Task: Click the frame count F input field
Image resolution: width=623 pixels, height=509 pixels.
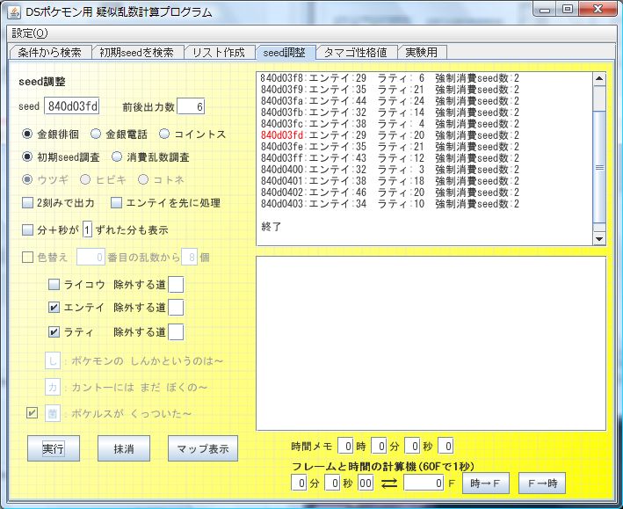Action: (424, 484)
